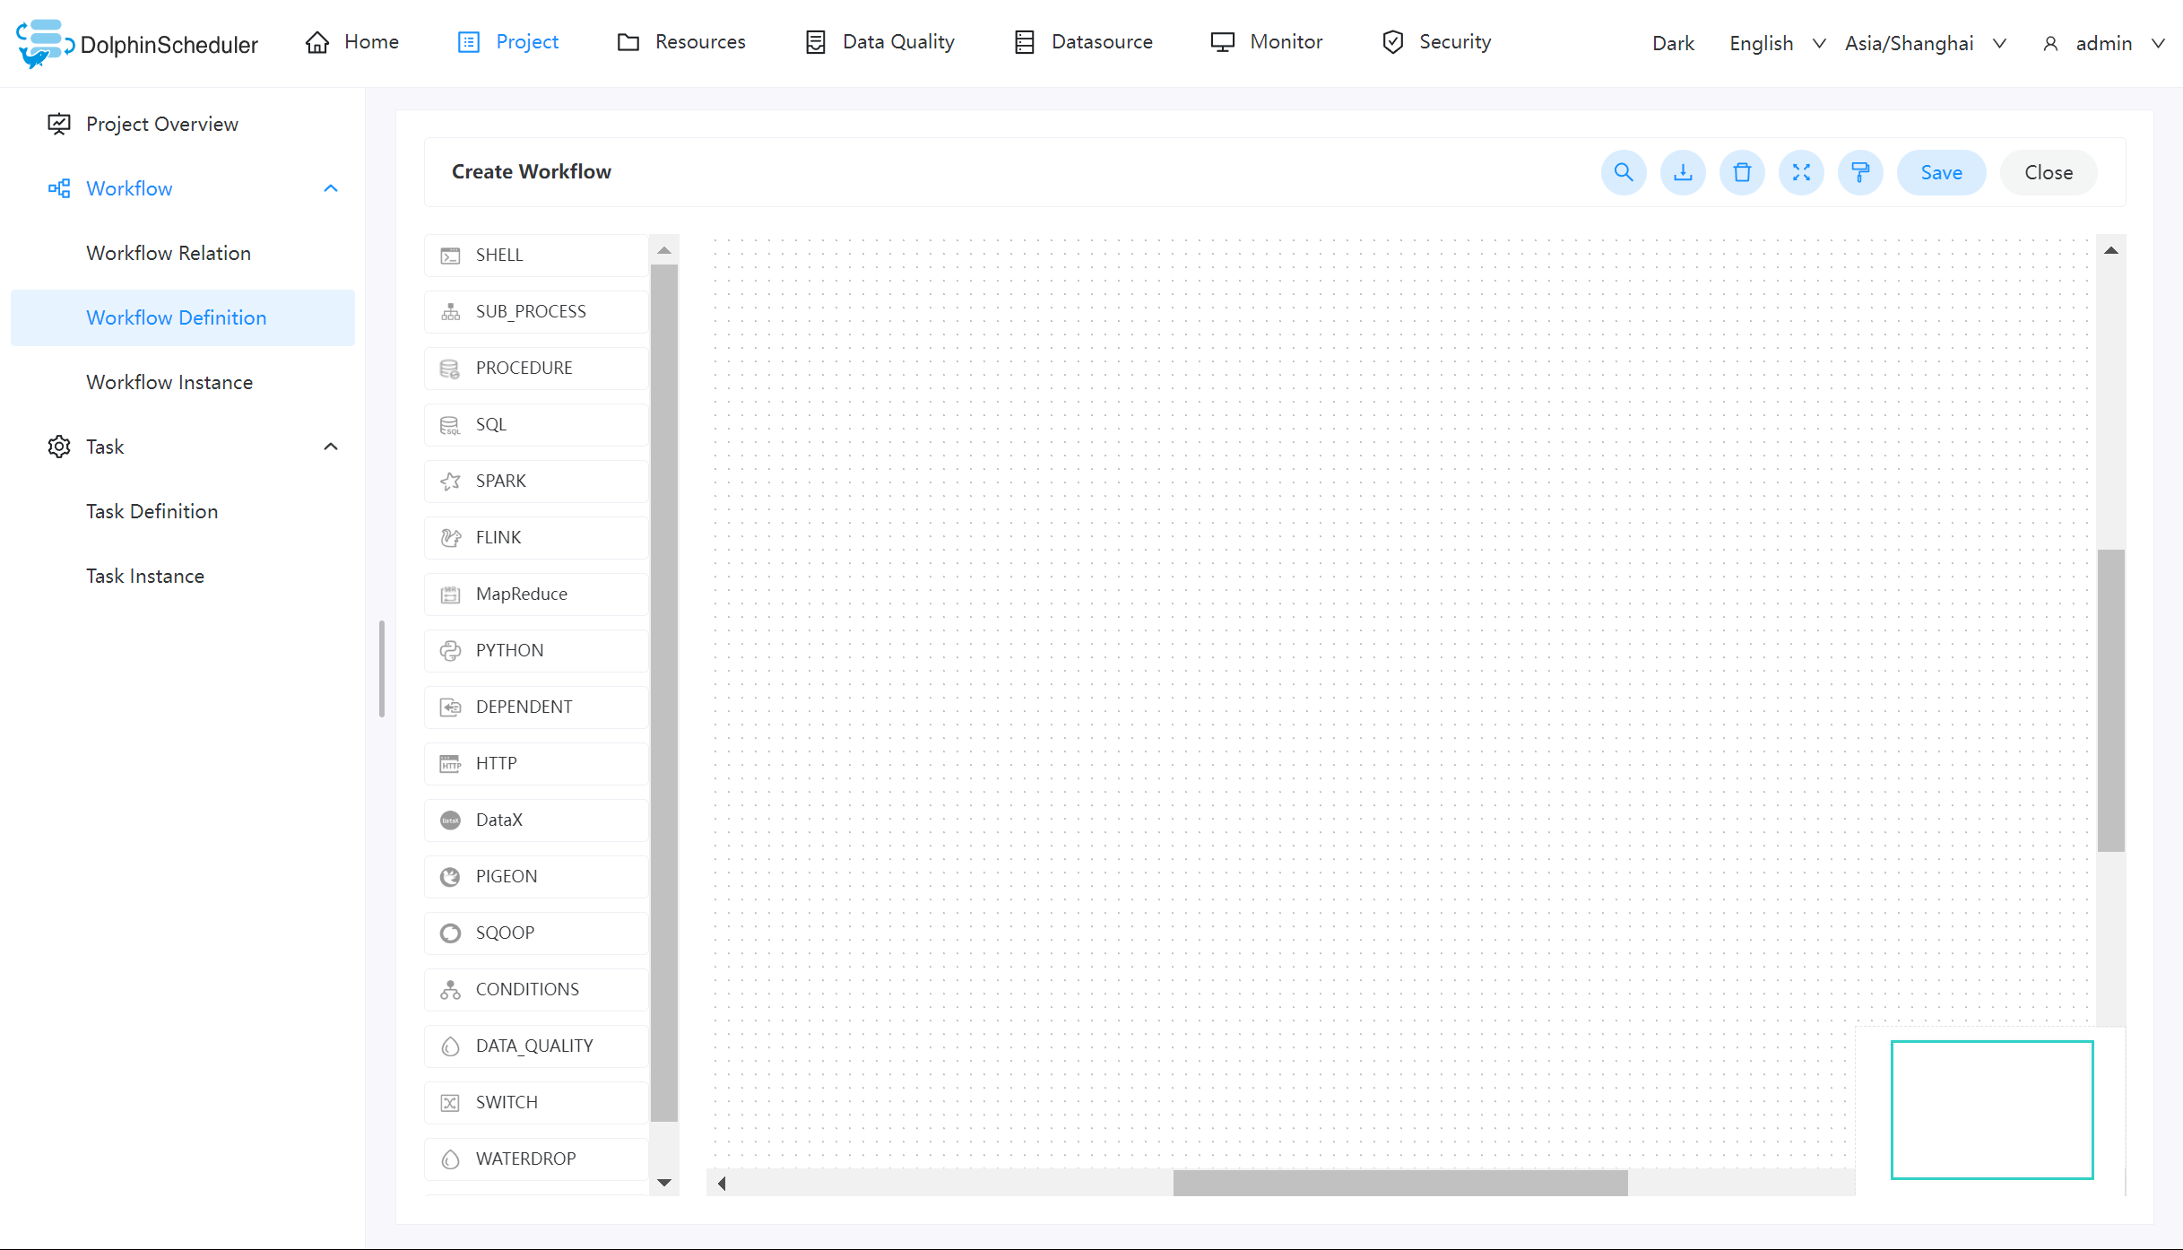Go to the Monitor menu

1266,42
